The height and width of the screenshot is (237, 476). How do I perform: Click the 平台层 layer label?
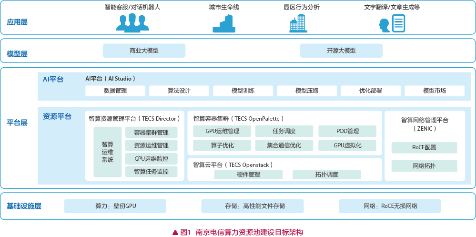(17, 123)
